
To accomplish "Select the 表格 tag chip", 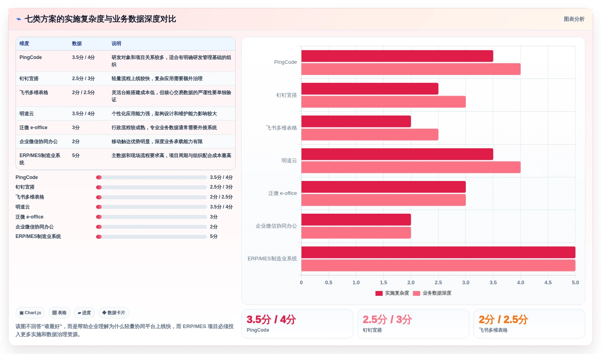I will click(59, 313).
